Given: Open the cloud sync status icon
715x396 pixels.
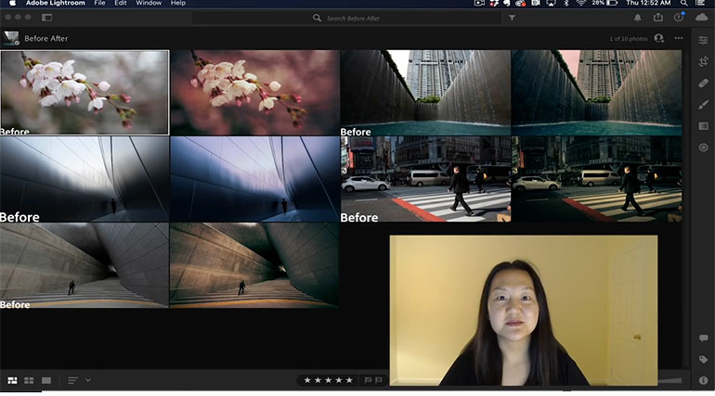Looking at the screenshot, I should [702, 18].
